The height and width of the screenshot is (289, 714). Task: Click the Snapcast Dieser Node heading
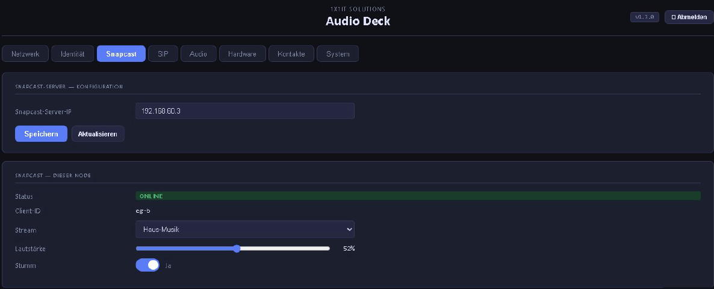coord(53,175)
